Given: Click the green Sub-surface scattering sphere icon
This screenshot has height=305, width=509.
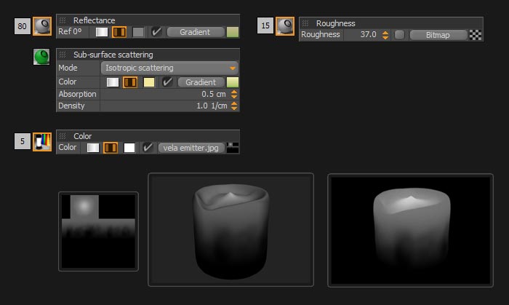Looking at the screenshot, I should click(42, 58).
